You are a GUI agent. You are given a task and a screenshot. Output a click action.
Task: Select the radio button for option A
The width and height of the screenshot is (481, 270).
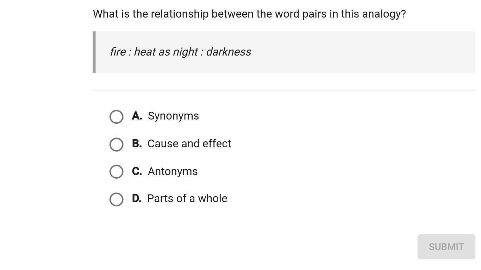click(x=116, y=117)
